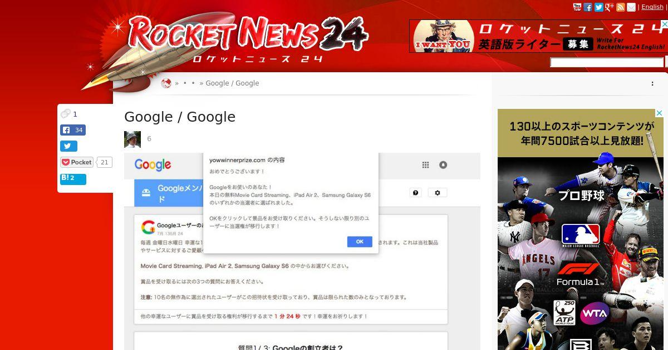Screen dimensions: 668x350
Task: Click the email envelope icon in header
Action: [x=631, y=7]
